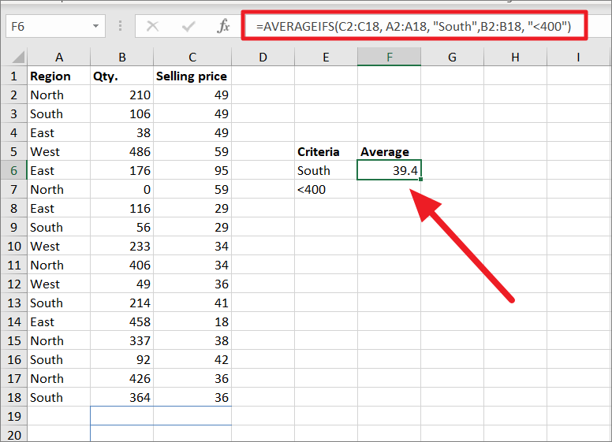Click the Cancel (X) formula button
Screen dimensions: 612x442
coord(152,26)
